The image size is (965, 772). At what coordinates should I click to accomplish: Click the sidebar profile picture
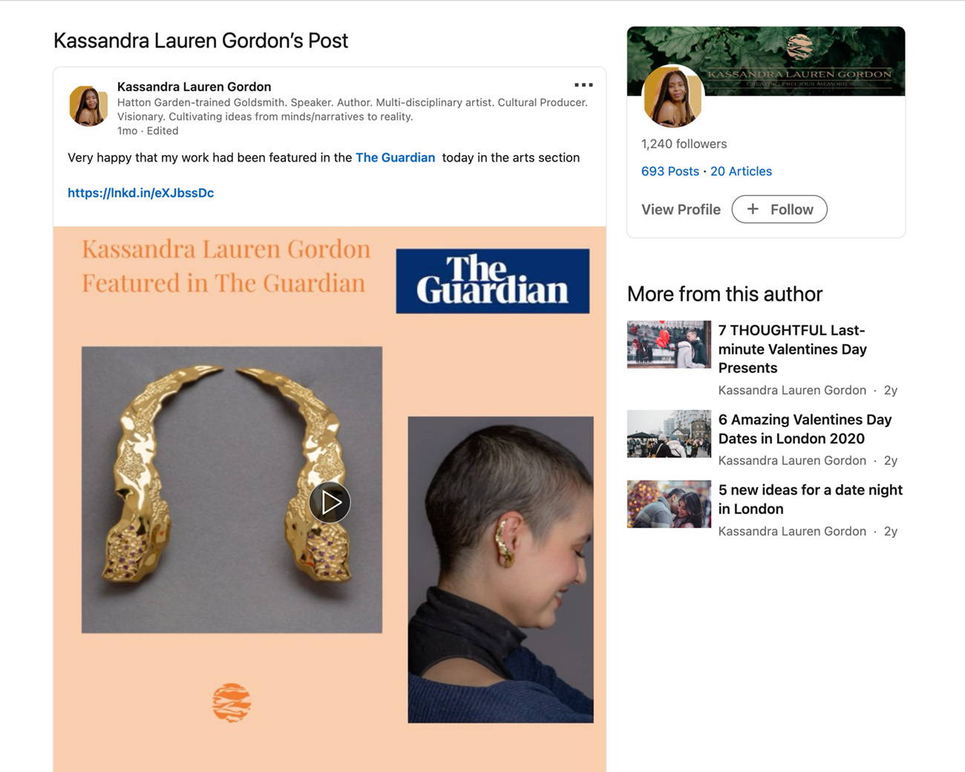[673, 96]
